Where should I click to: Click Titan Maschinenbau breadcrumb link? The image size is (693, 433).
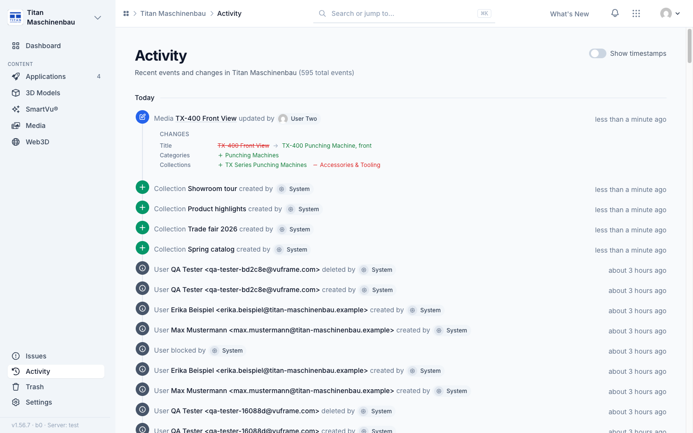point(173,13)
